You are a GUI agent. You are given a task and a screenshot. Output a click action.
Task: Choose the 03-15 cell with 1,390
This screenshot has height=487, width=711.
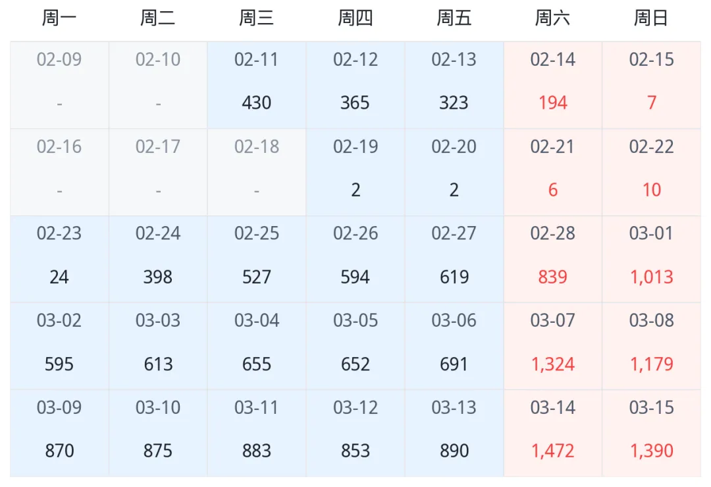[652, 433]
